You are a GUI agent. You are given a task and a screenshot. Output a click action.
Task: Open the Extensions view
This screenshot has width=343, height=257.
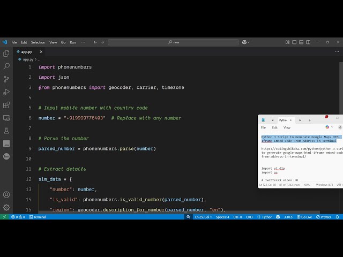6,105
